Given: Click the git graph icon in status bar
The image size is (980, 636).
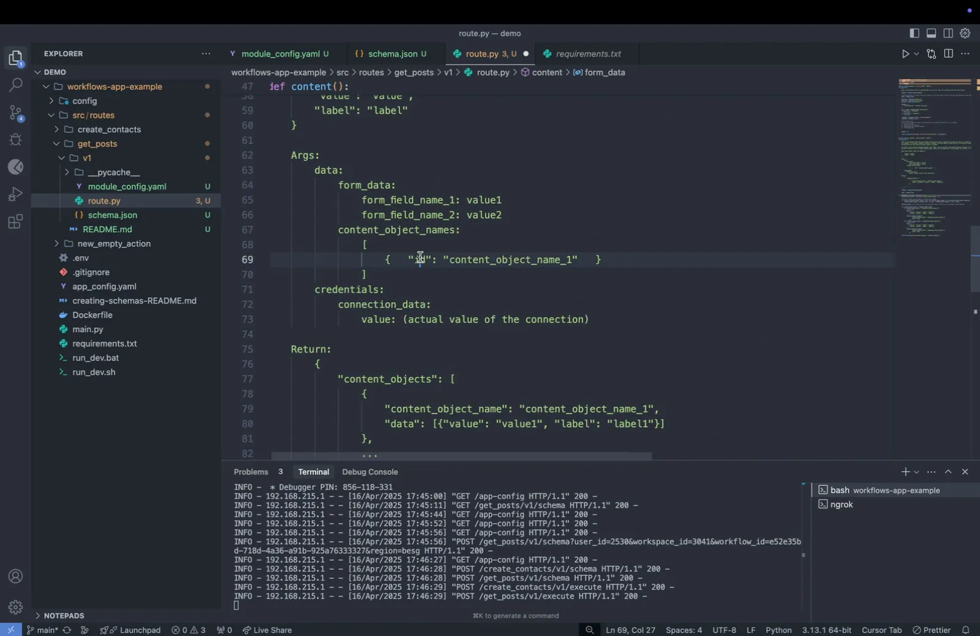Looking at the screenshot, I should point(85,630).
